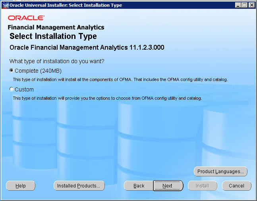View Installed Products list
The image size is (257, 201).
point(79,186)
